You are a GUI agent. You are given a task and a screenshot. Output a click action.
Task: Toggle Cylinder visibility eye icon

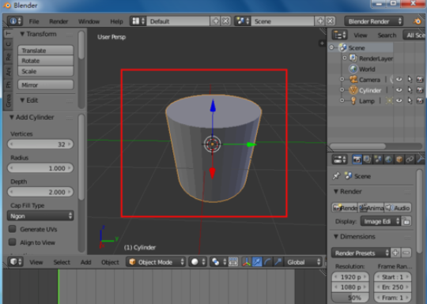399,90
